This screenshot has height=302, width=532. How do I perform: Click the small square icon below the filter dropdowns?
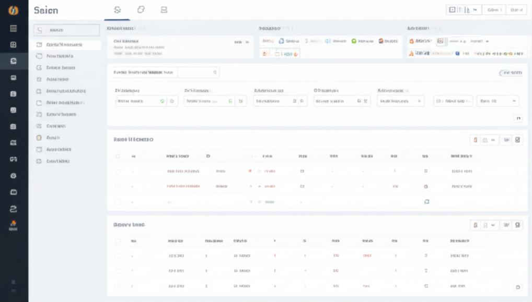(518, 118)
